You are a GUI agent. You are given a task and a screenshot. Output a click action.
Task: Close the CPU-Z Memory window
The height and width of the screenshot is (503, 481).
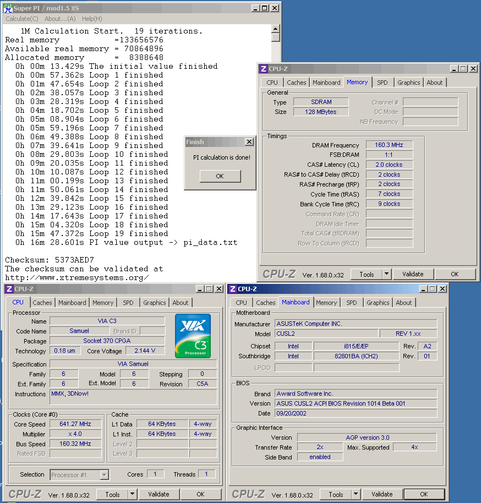click(x=473, y=69)
